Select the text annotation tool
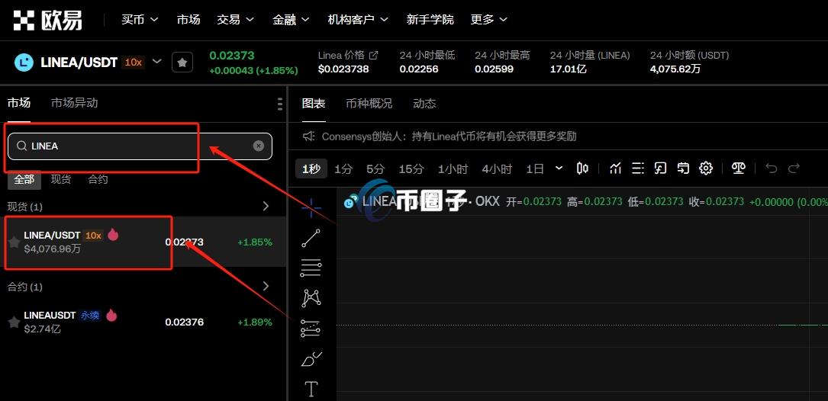Viewport: 828px width, 401px height. pos(311,390)
